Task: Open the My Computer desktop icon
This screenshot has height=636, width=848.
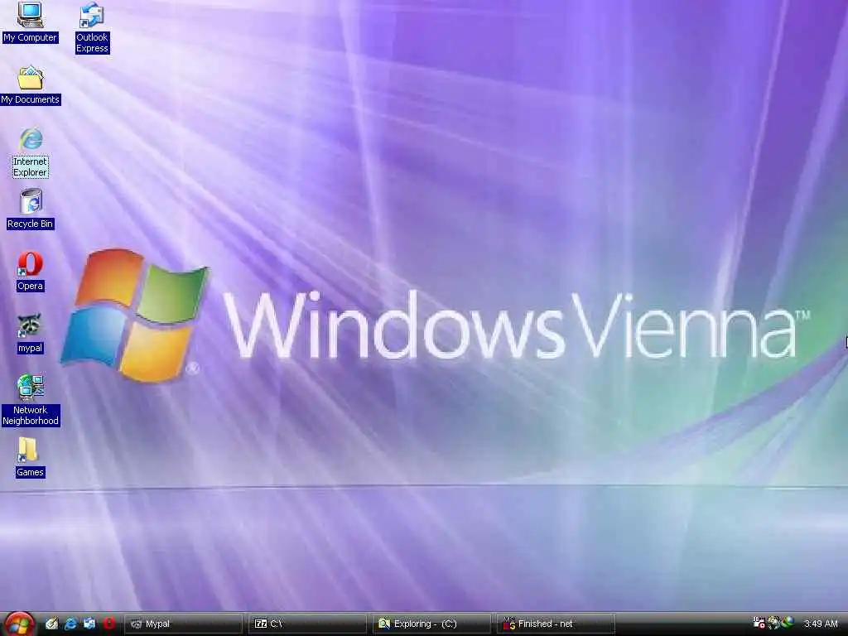Action: (30, 22)
